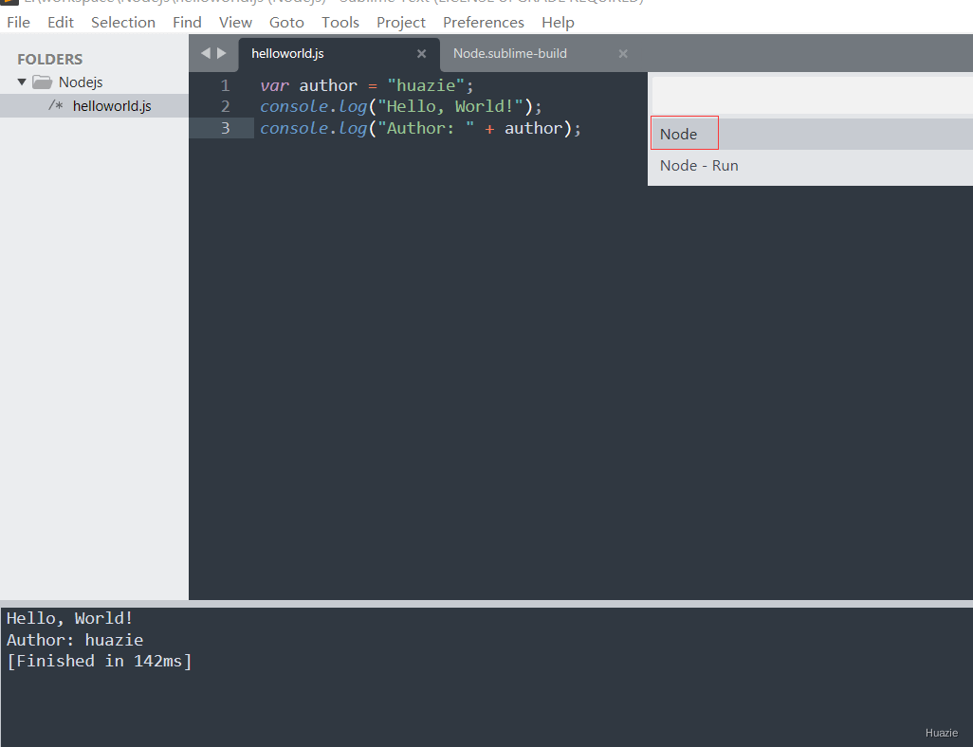This screenshot has width=973, height=747.
Task: Open the Help menu
Action: tap(558, 22)
